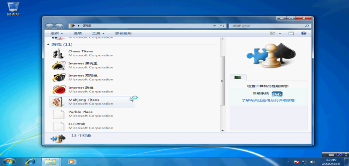Open the view options dropdown arrow

(x=280, y=33)
